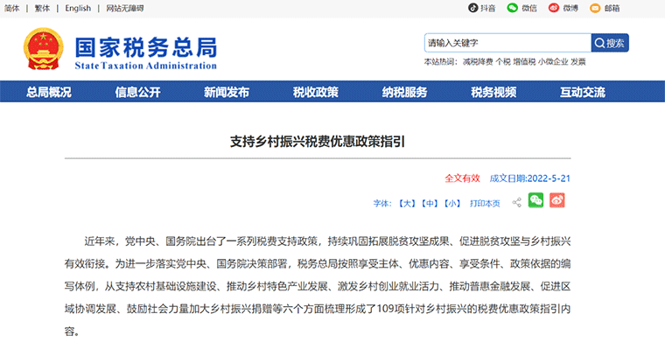This screenshot has width=665, height=342.
Task: Switch language to English
Action: tap(78, 8)
